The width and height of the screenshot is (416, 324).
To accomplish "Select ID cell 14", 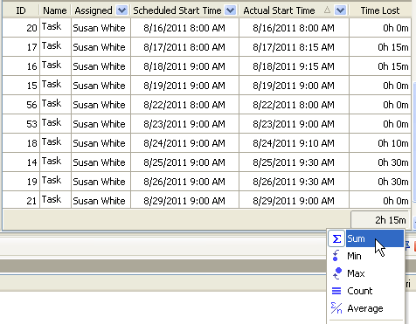I will click(21, 162).
